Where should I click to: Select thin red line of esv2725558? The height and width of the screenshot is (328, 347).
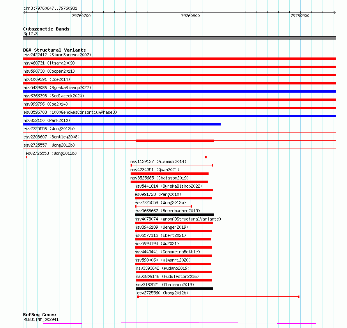(x=116, y=157)
